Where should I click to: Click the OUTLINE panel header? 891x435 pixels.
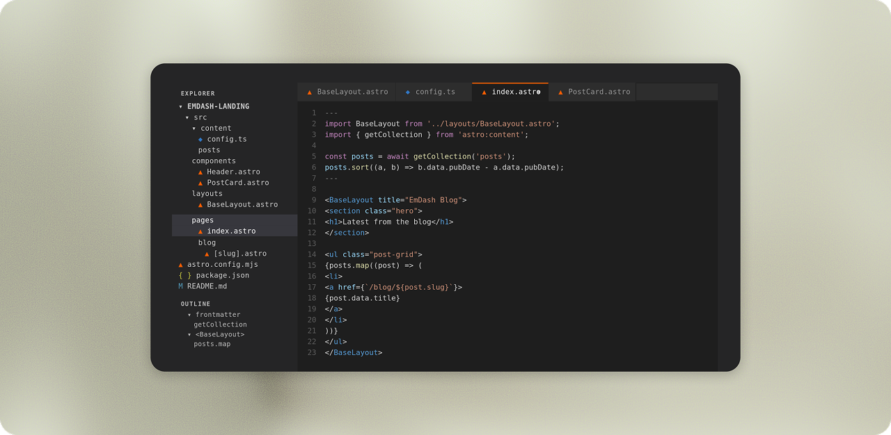click(196, 304)
